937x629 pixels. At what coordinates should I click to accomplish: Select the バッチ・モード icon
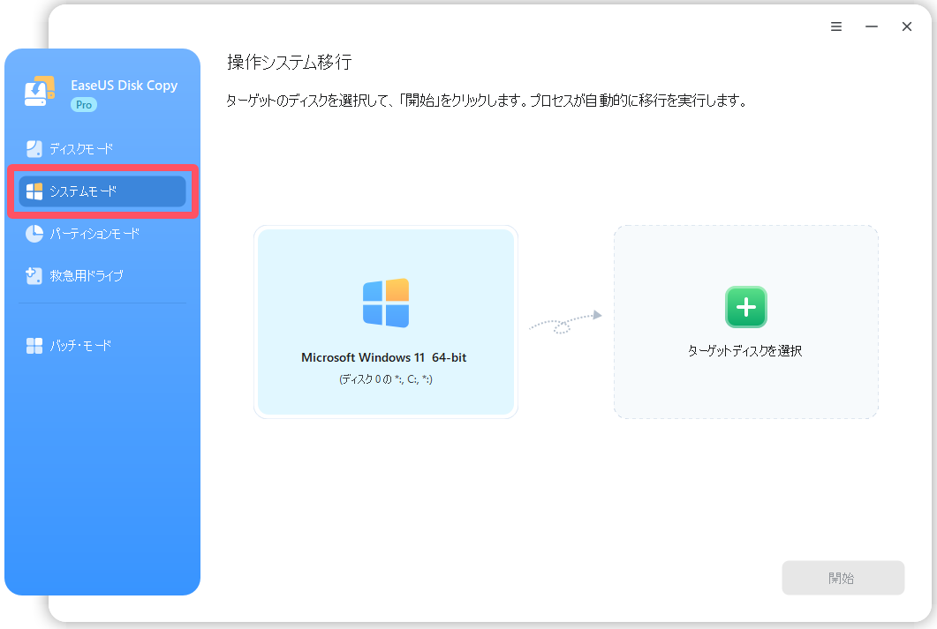34,345
